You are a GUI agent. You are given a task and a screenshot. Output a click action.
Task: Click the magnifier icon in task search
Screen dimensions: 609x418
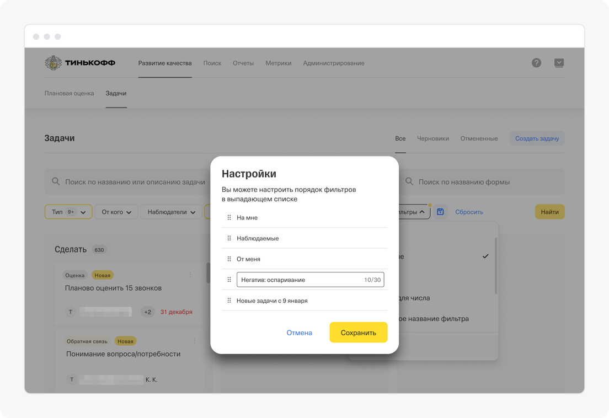56,181
